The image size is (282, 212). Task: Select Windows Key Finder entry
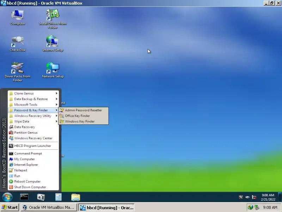tap(84, 121)
